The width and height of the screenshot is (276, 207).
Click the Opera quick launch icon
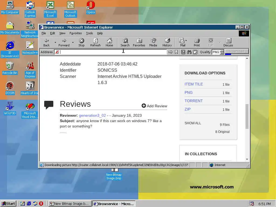(x=41, y=203)
